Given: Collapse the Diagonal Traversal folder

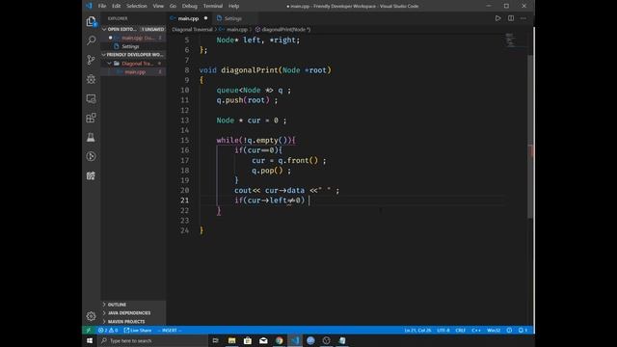Looking at the screenshot, I should (134, 64).
